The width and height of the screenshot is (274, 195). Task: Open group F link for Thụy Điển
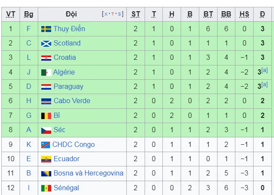[29, 29]
